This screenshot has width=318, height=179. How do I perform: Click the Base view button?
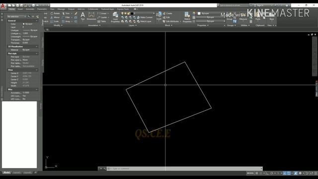point(272,16)
